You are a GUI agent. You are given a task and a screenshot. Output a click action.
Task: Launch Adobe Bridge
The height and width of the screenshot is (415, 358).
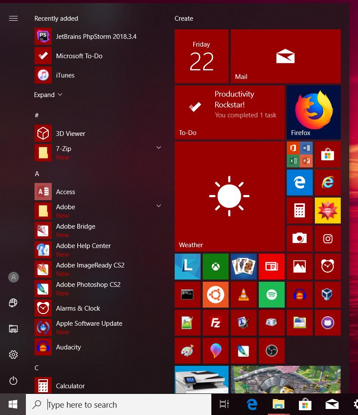pos(98,230)
